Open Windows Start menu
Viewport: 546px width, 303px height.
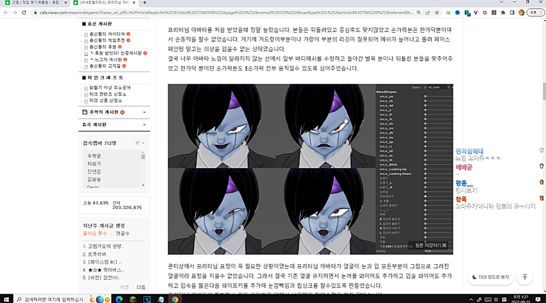(6, 298)
